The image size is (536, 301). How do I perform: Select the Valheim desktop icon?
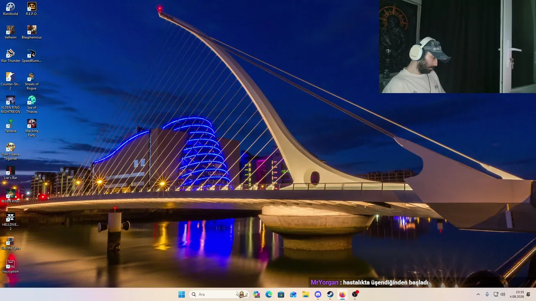[10, 32]
